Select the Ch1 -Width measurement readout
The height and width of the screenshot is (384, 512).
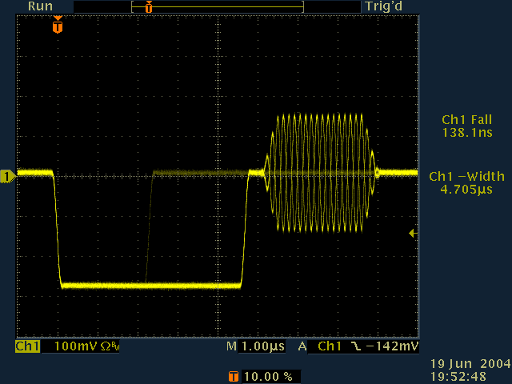466,182
